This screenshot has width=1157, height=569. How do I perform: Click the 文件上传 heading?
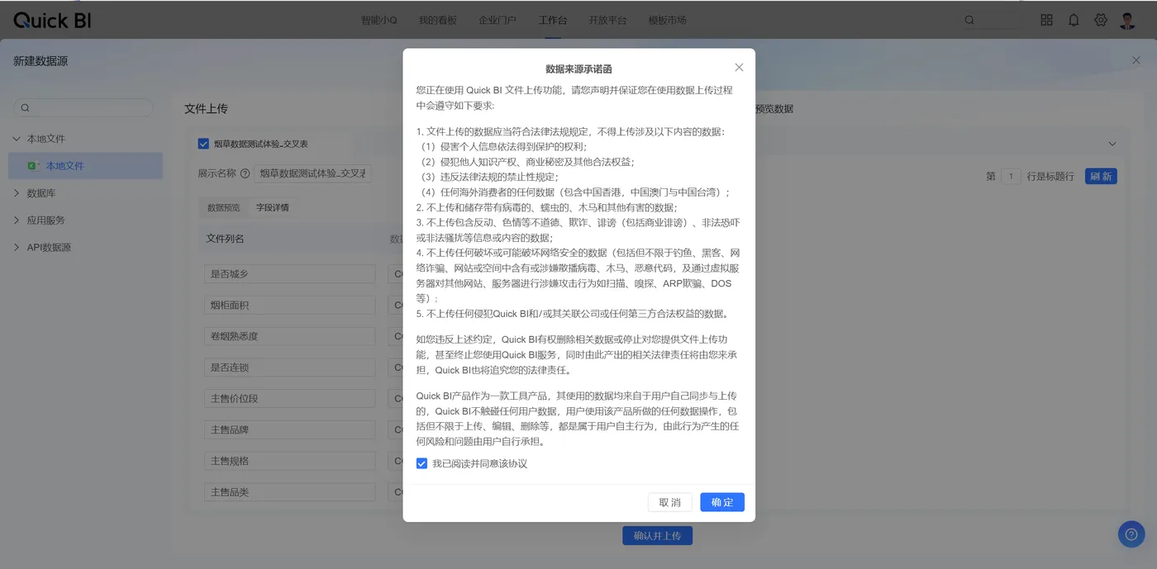tap(206, 109)
